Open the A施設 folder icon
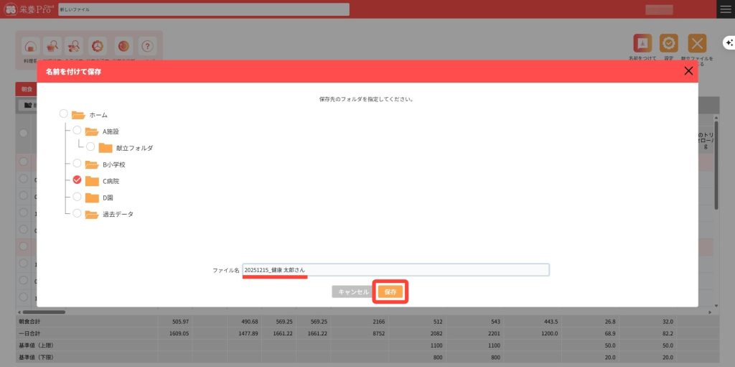The image size is (735, 367). 91,131
